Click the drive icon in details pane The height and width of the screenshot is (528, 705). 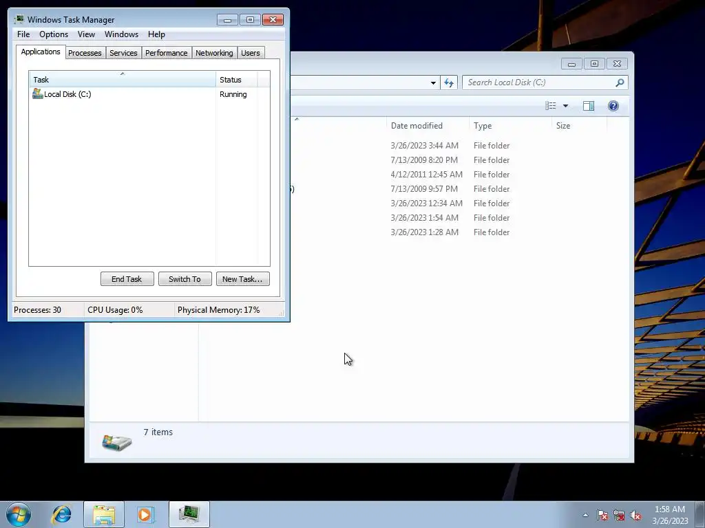tap(117, 442)
